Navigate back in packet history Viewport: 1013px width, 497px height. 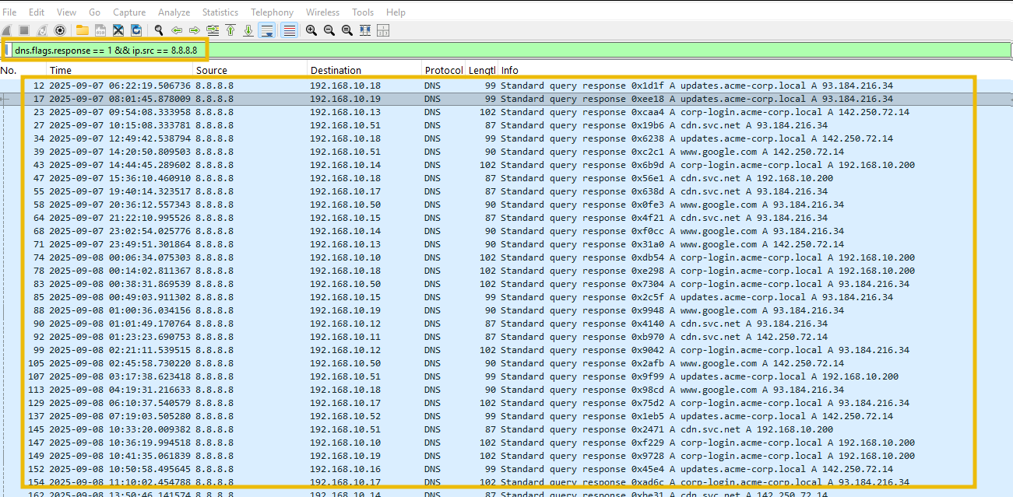click(177, 30)
